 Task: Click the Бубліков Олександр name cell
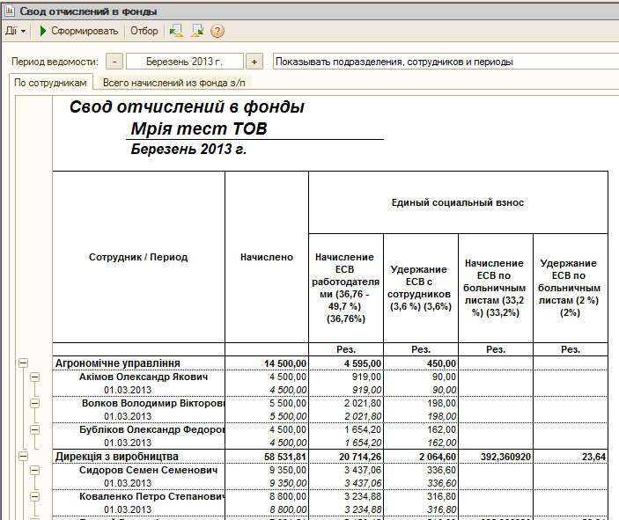[138, 429]
